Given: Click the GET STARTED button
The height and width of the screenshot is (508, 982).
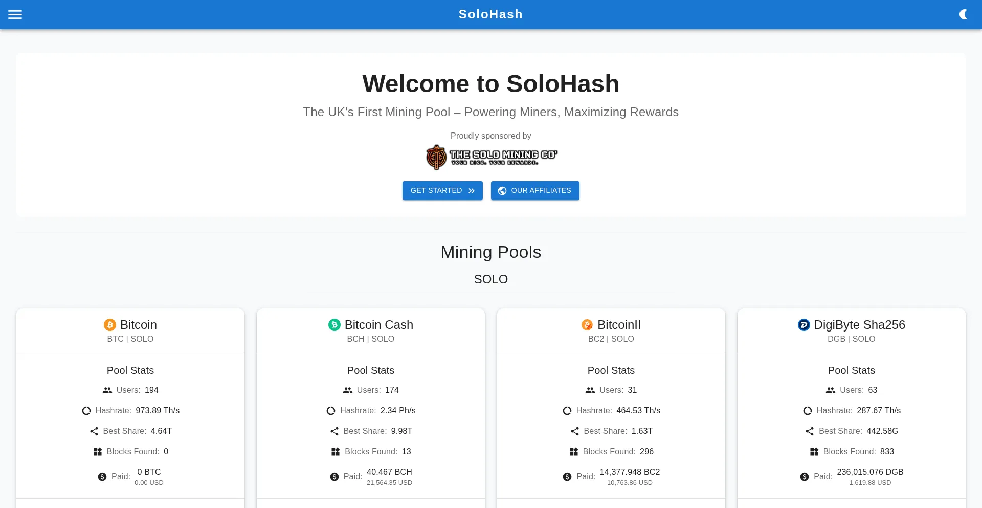Looking at the screenshot, I should pyautogui.click(x=442, y=190).
